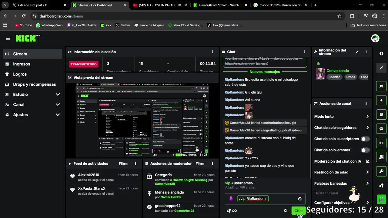Edit stream information with the pencil icon
The height and width of the screenshot is (218, 388).
click(357, 52)
